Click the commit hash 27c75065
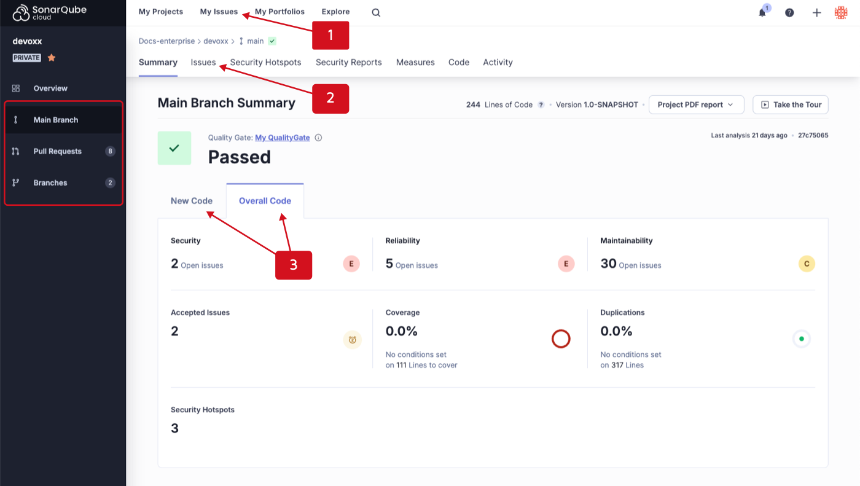 click(813, 135)
